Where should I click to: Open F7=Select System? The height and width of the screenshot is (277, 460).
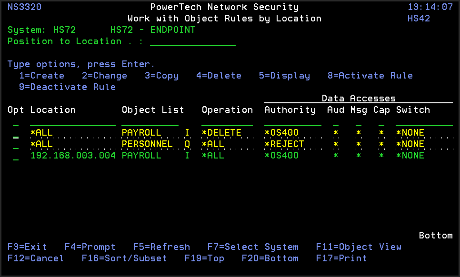pyautogui.click(x=253, y=247)
